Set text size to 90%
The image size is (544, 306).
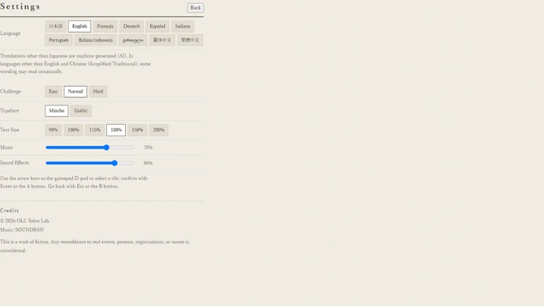[x=53, y=130]
